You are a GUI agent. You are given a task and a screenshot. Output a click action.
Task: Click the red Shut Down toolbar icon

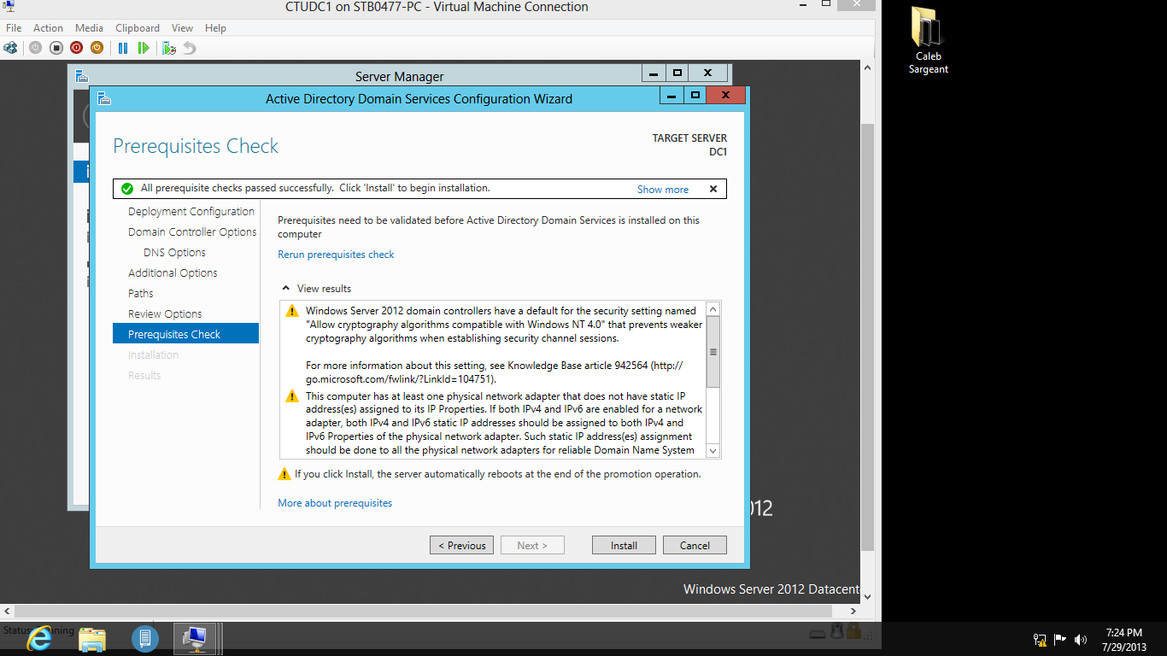(76, 48)
